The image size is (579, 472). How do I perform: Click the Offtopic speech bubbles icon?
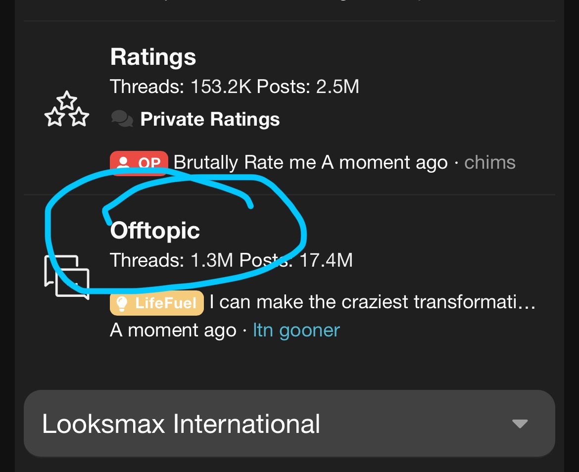(x=67, y=277)
